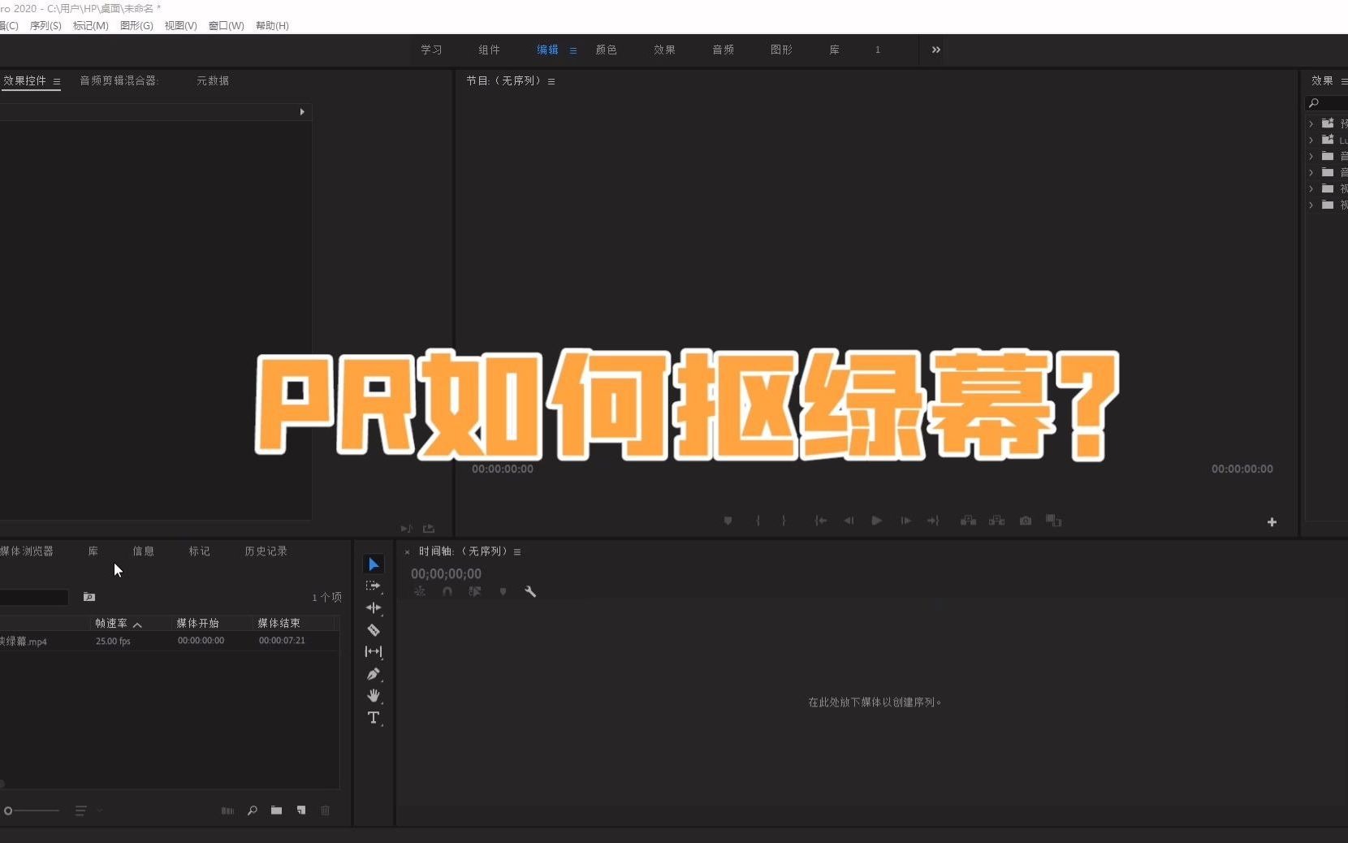Expand the first effects folder
Image resolution: width=1348 pixels, height=843 pixels.
click(1311, 123)
